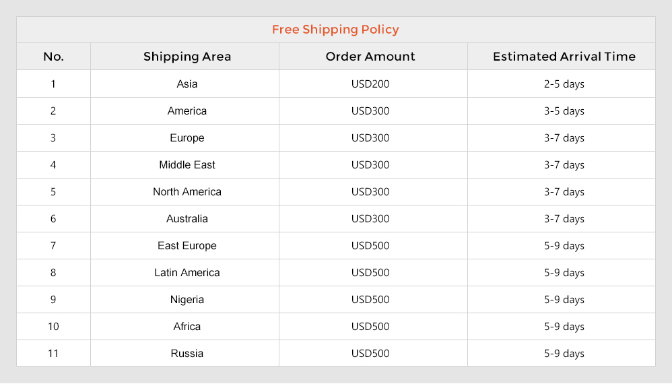
Task: Click the Australia shipping area
Action: point(187,219)
